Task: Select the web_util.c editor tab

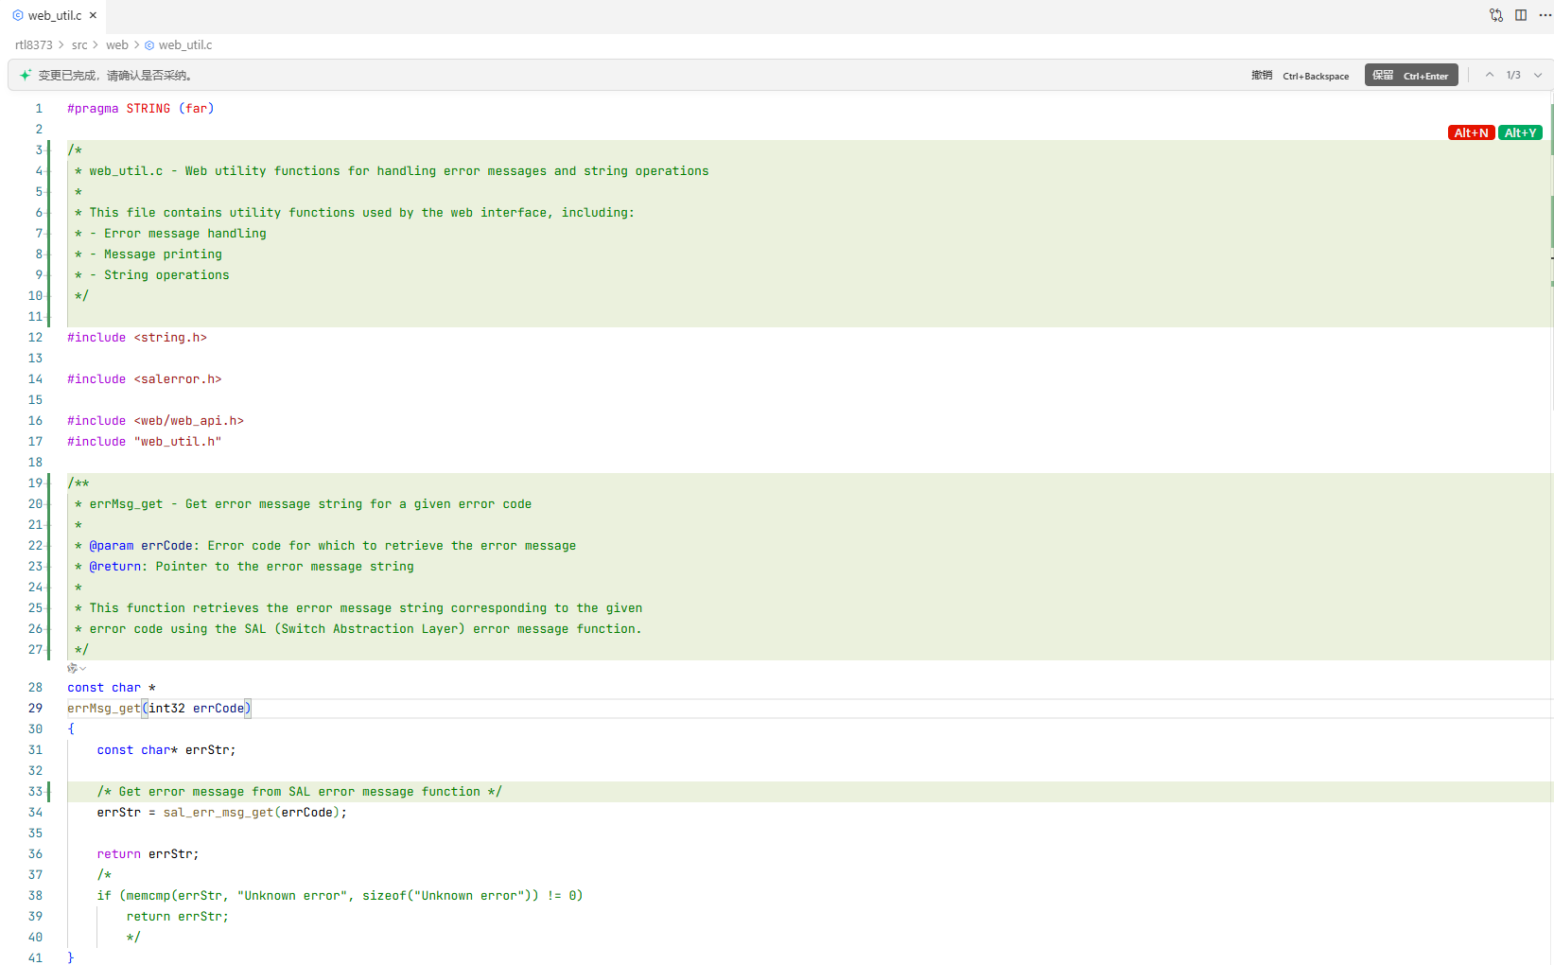Action: coord(54,15)
